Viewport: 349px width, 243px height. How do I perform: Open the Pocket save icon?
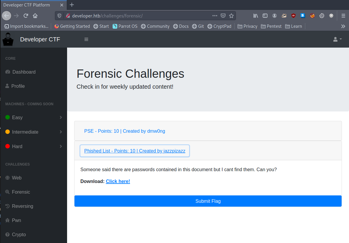223,16
